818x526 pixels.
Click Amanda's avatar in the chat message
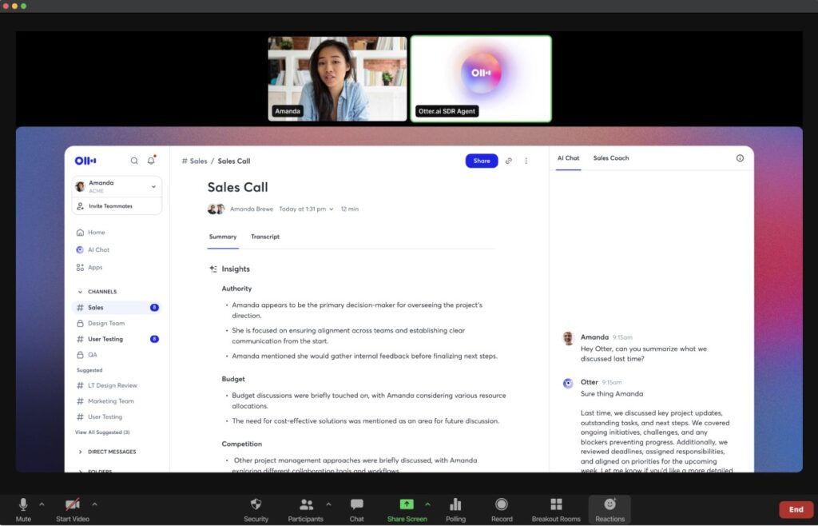[x=568, y=338]
